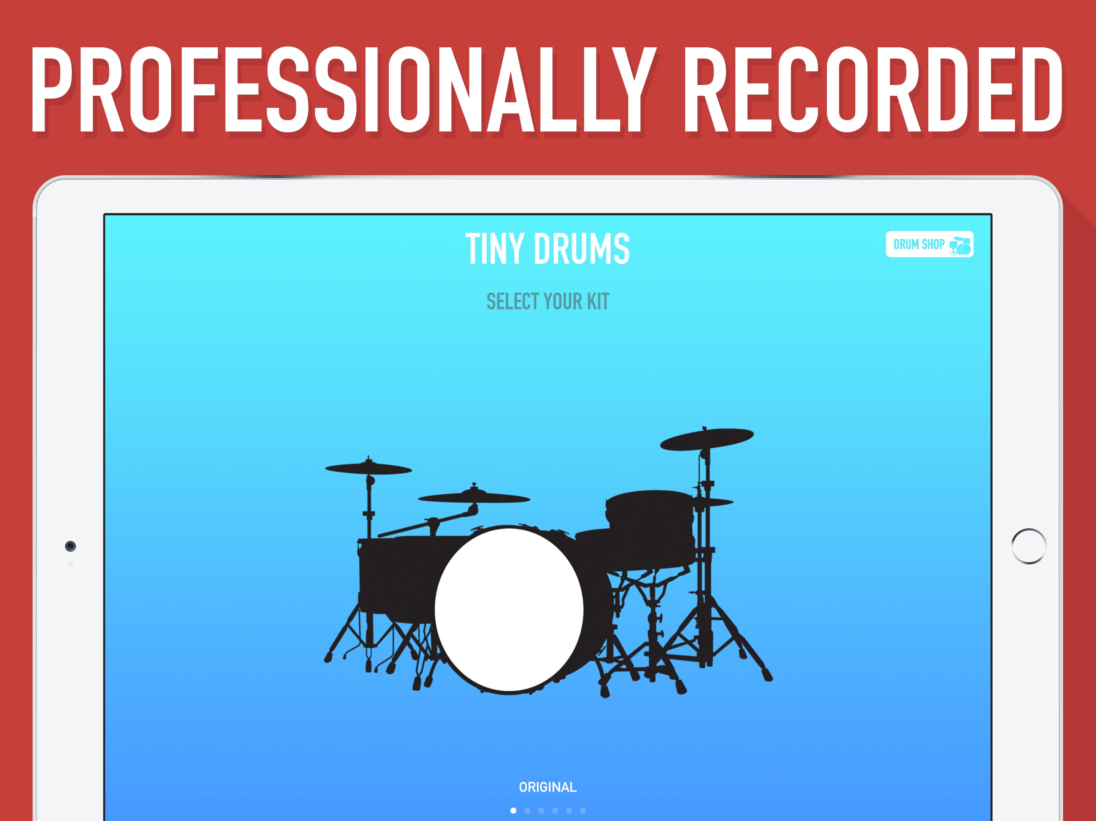This screenshot has width=1096, height=821.
Task: Click the iPad front camera lens
Action: coord(70,546)
